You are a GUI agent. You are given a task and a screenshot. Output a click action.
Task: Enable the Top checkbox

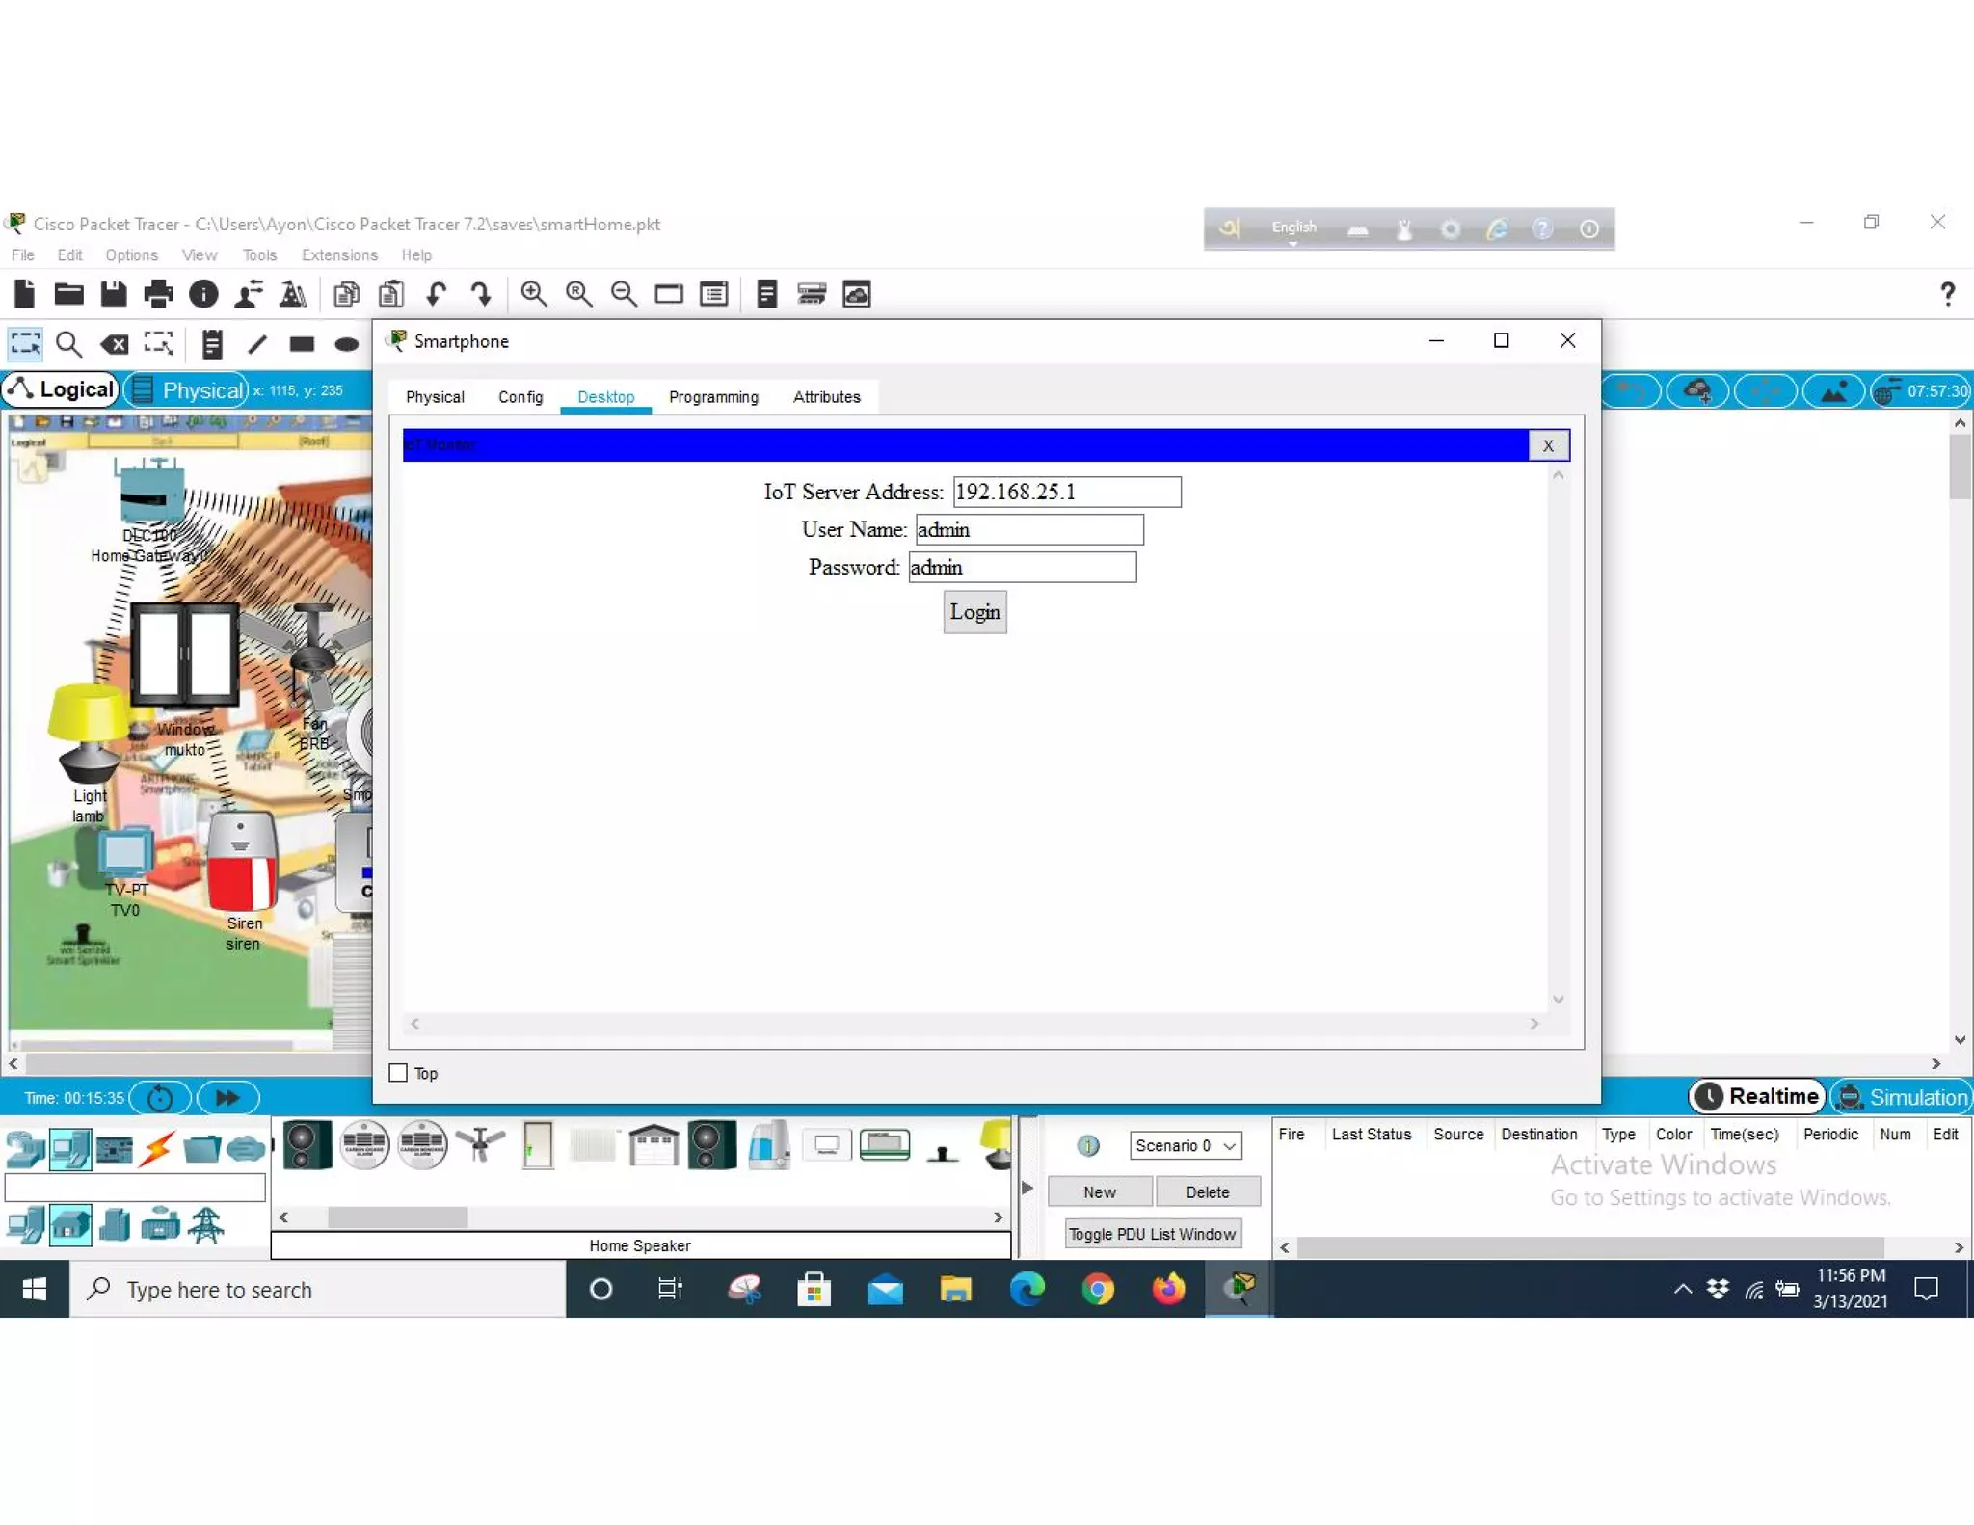[x=398, y=1073]
